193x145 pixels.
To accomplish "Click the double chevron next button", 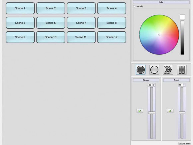I will 168,70.
